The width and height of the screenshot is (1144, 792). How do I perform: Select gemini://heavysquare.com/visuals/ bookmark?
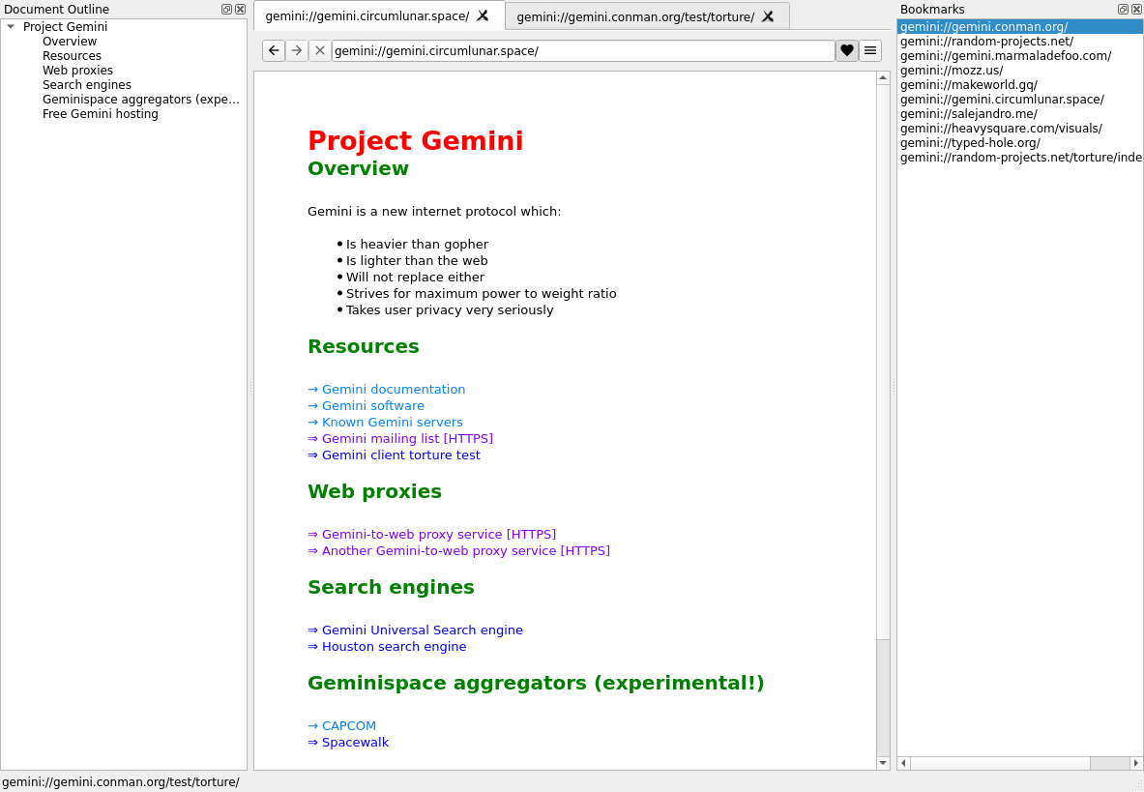pos(1019,129)
